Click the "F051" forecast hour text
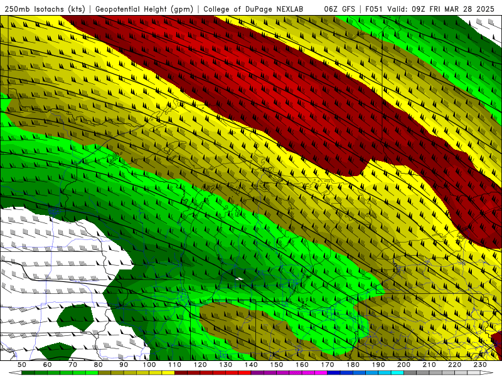 pos(374,9)
